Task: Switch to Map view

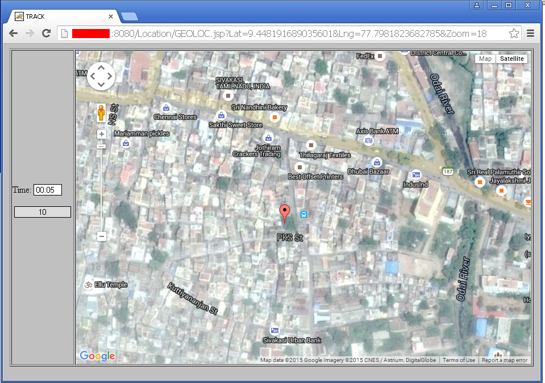Action: point(485,59)
